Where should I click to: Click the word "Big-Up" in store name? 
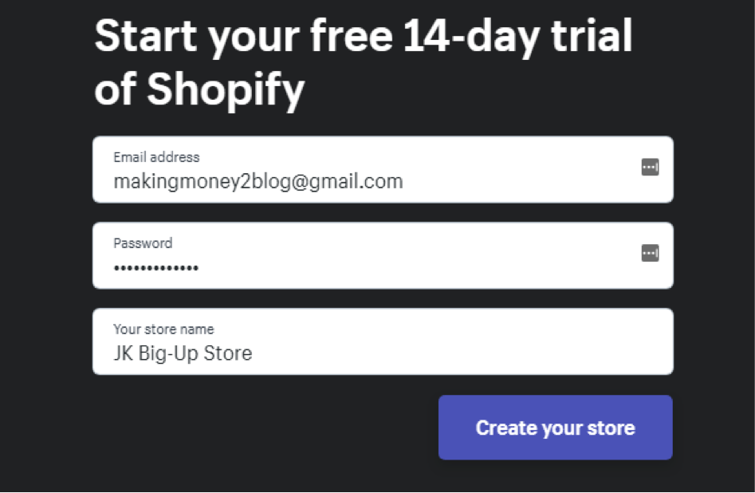coord(168,353)
